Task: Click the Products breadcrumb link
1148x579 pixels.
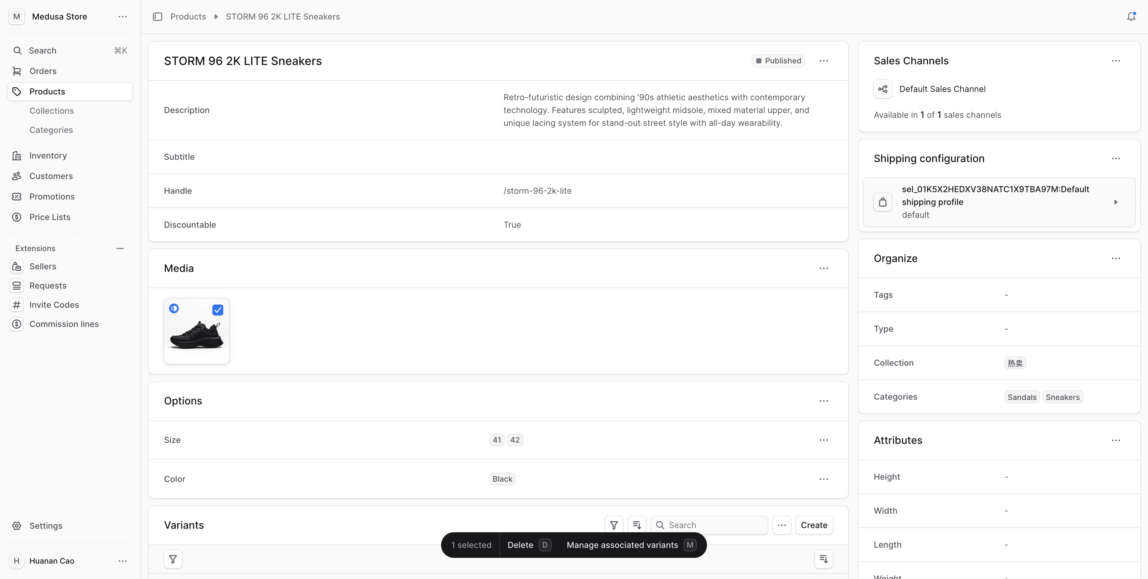Action: [188, 16]
